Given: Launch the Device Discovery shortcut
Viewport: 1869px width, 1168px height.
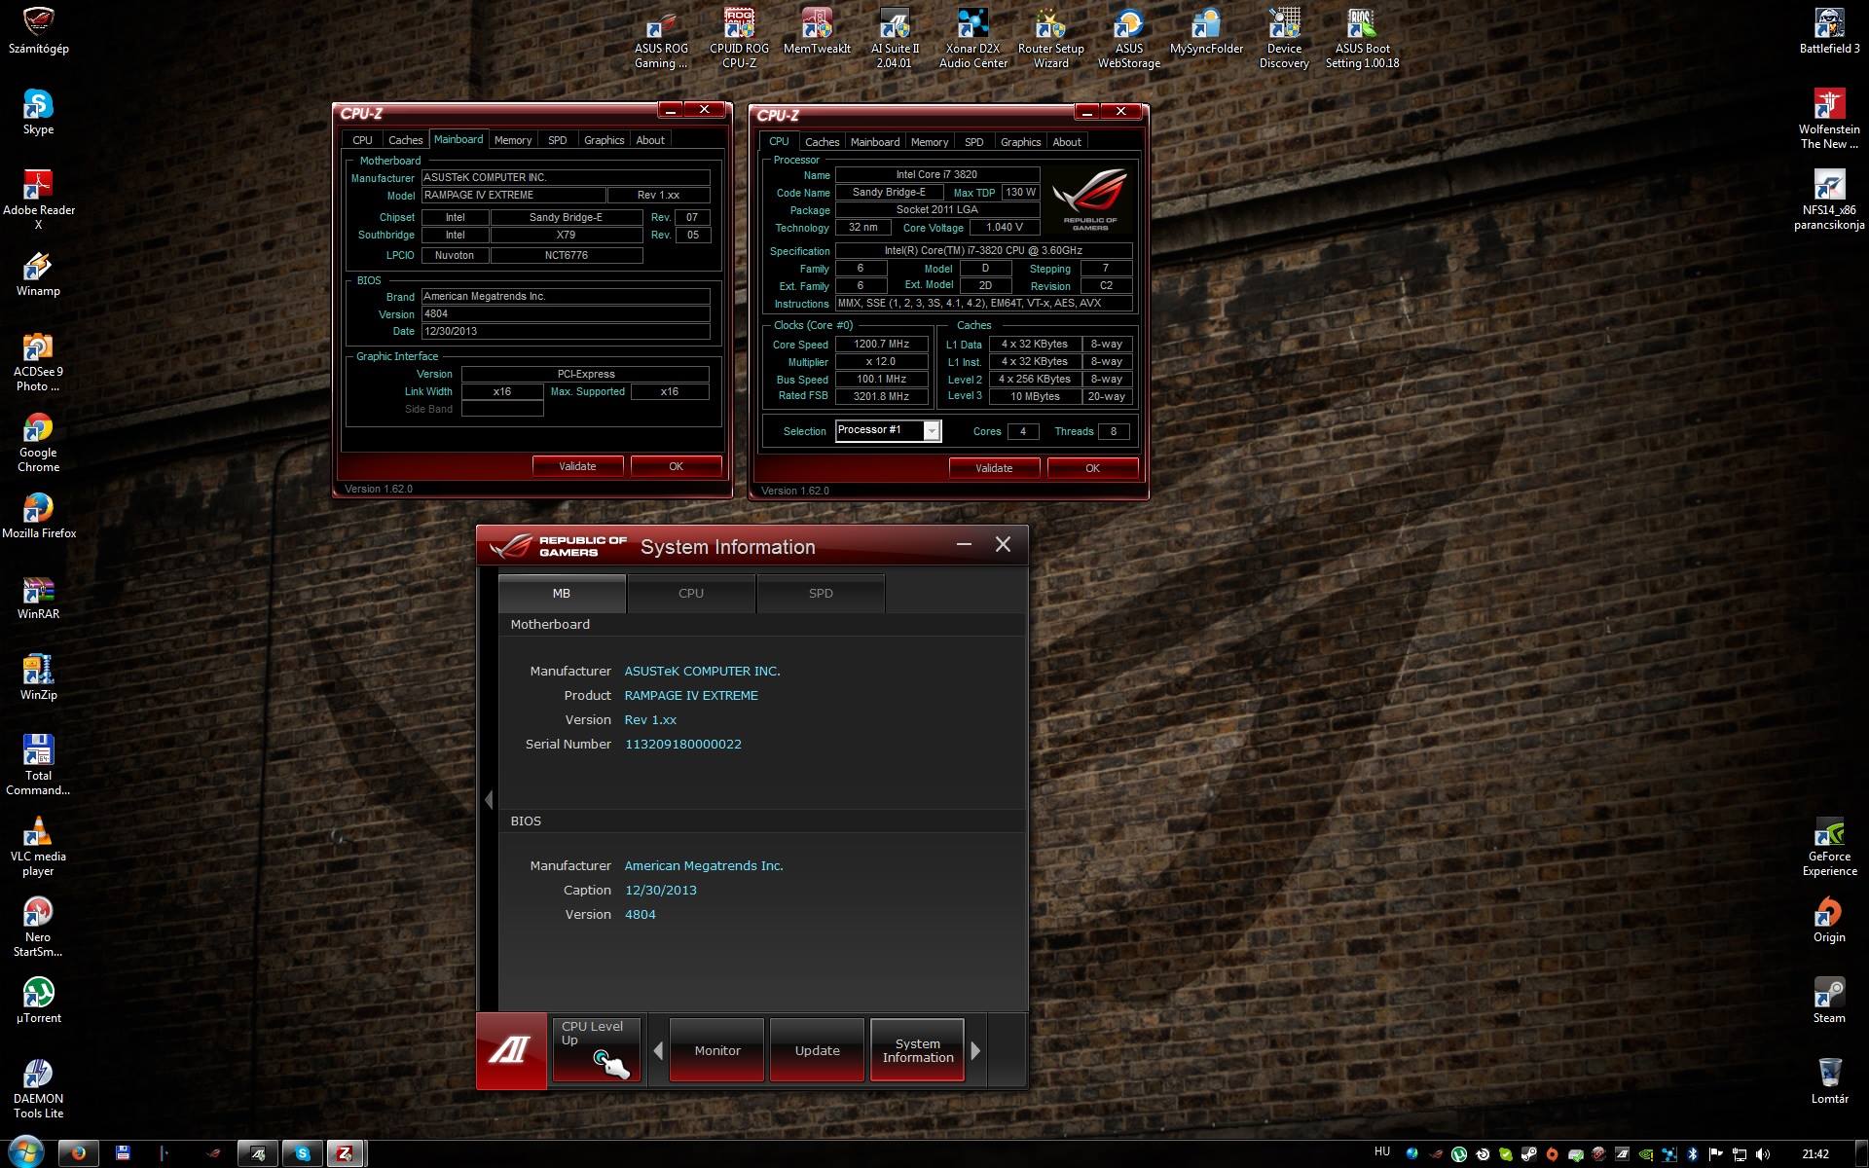Looking at the screenshot, I should [1284, 39].
